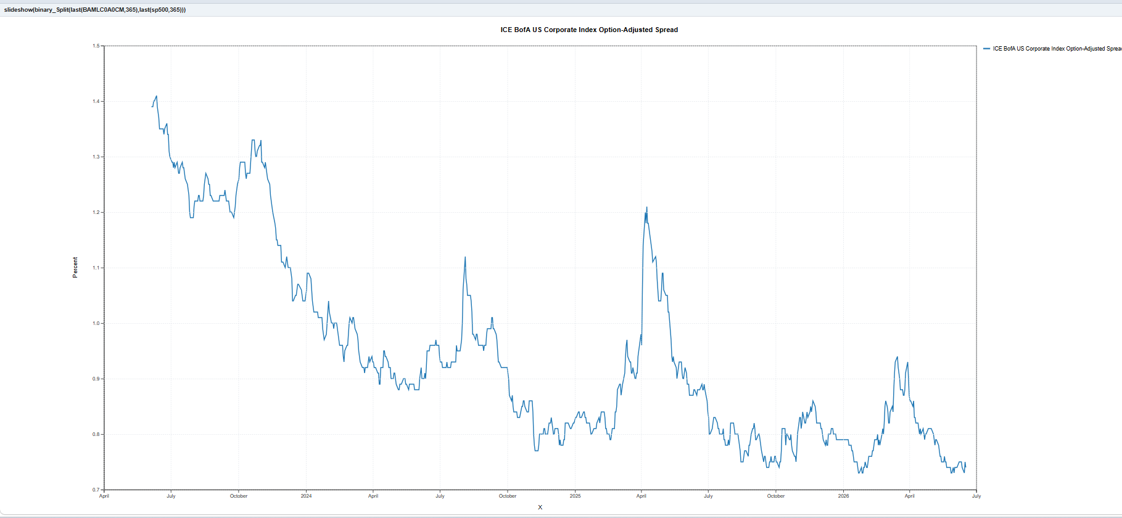Click the slideshow formula title text
Viewport: 1122px width, 518px height.
coord(95,10)
